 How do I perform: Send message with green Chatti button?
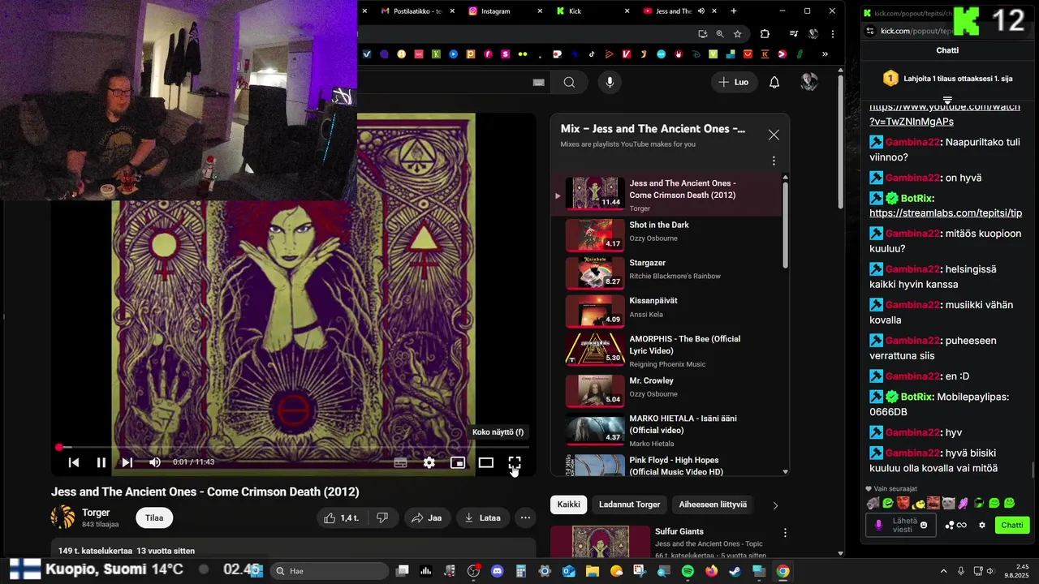[1012, 525]
